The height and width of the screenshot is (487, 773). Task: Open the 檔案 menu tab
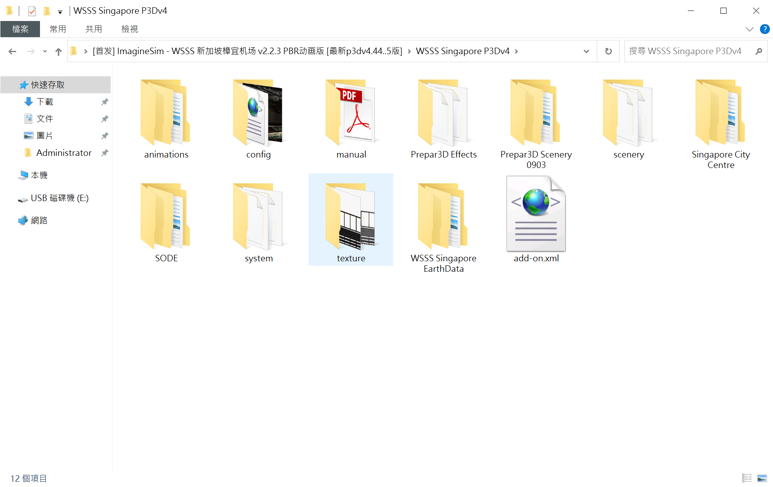point(20,29)
